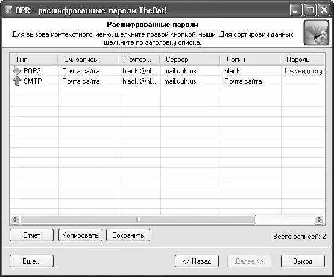Exit via the Выход button
334x277 pixels.
(x=303, y=261)
